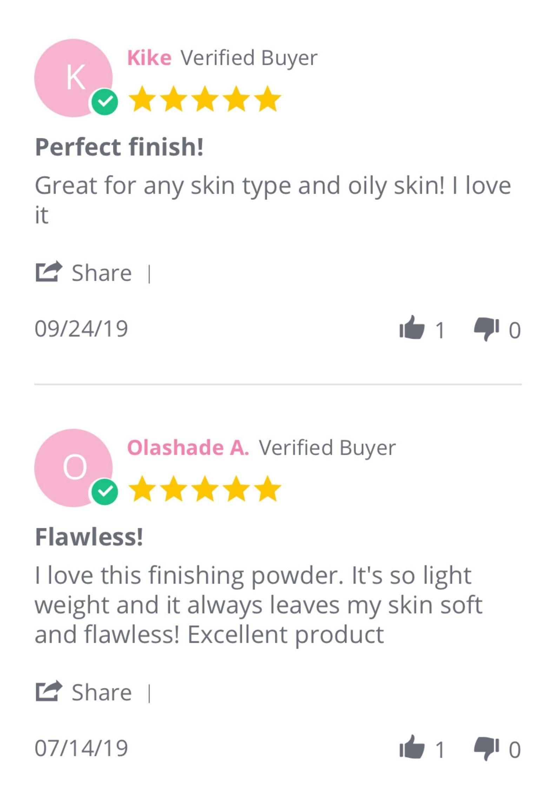Open reviewer name Olashade A.
This screenshot has width=557, height=788.
coord(188,448)
